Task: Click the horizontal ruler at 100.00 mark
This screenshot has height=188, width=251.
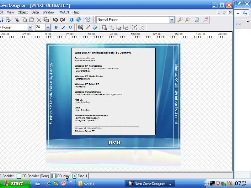Action: click(x=135, y=34)
